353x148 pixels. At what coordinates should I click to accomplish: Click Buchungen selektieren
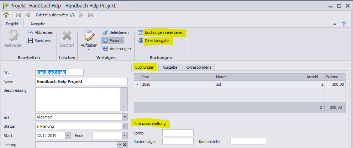click(x=160, y=32)
